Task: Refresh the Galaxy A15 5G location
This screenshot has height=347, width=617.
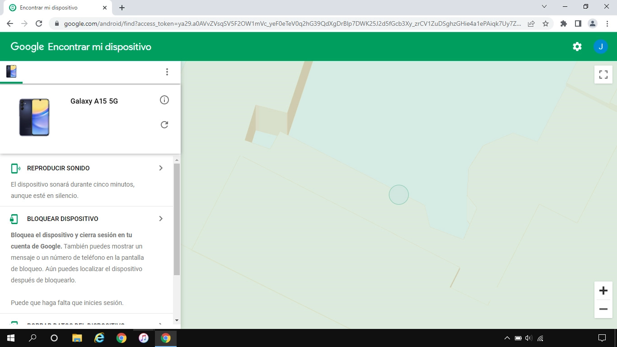Action: (164, 125)
